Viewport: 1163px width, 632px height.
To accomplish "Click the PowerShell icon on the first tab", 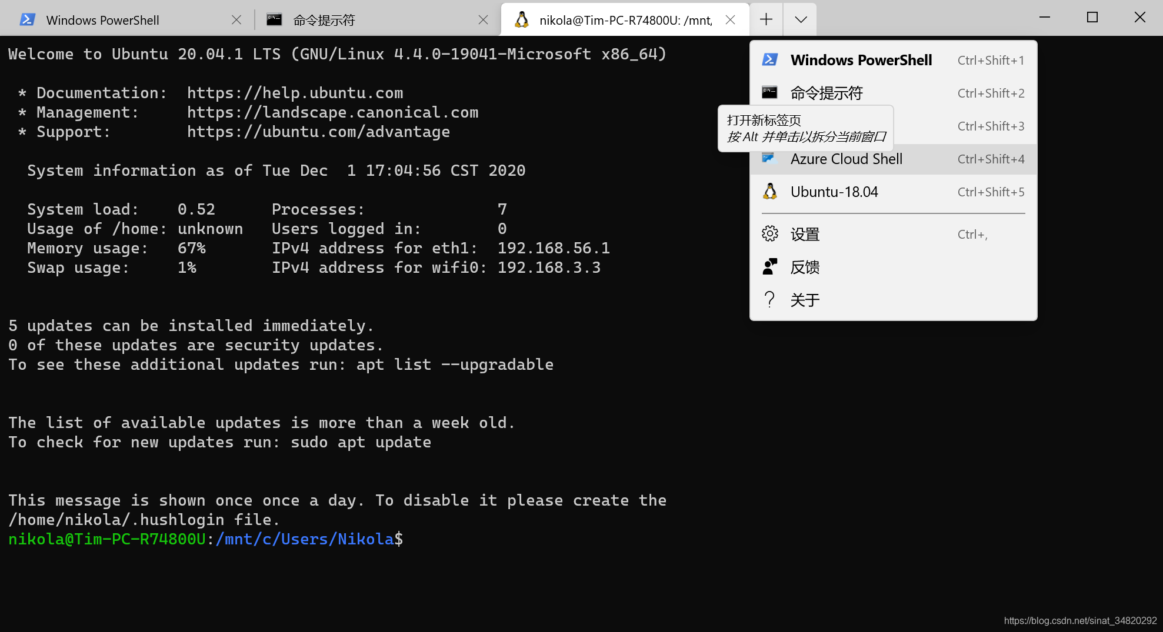I will [x=27, y=20].
